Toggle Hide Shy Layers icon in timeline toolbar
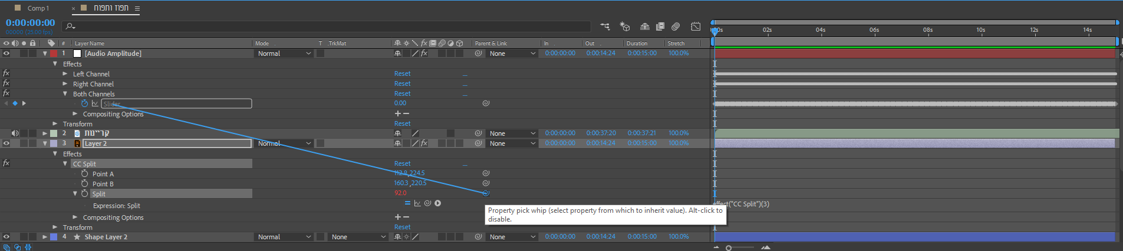 click(645, 26)
